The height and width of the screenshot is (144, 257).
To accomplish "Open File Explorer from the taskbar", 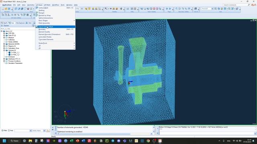I will pyautogui.click(x=31, y=141).
